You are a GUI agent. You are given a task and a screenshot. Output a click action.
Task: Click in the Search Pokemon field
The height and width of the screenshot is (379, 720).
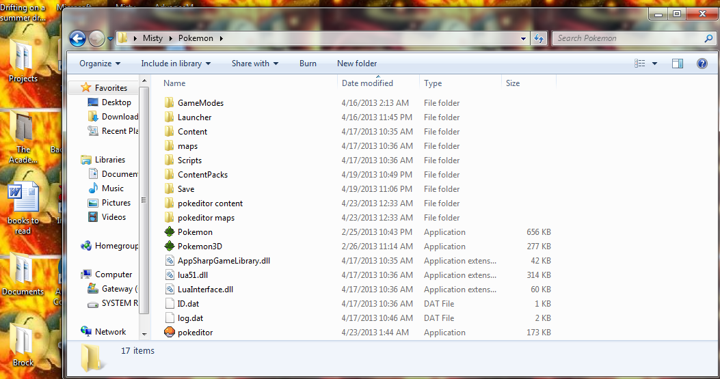pyautogui.click(x=628, y=38)
